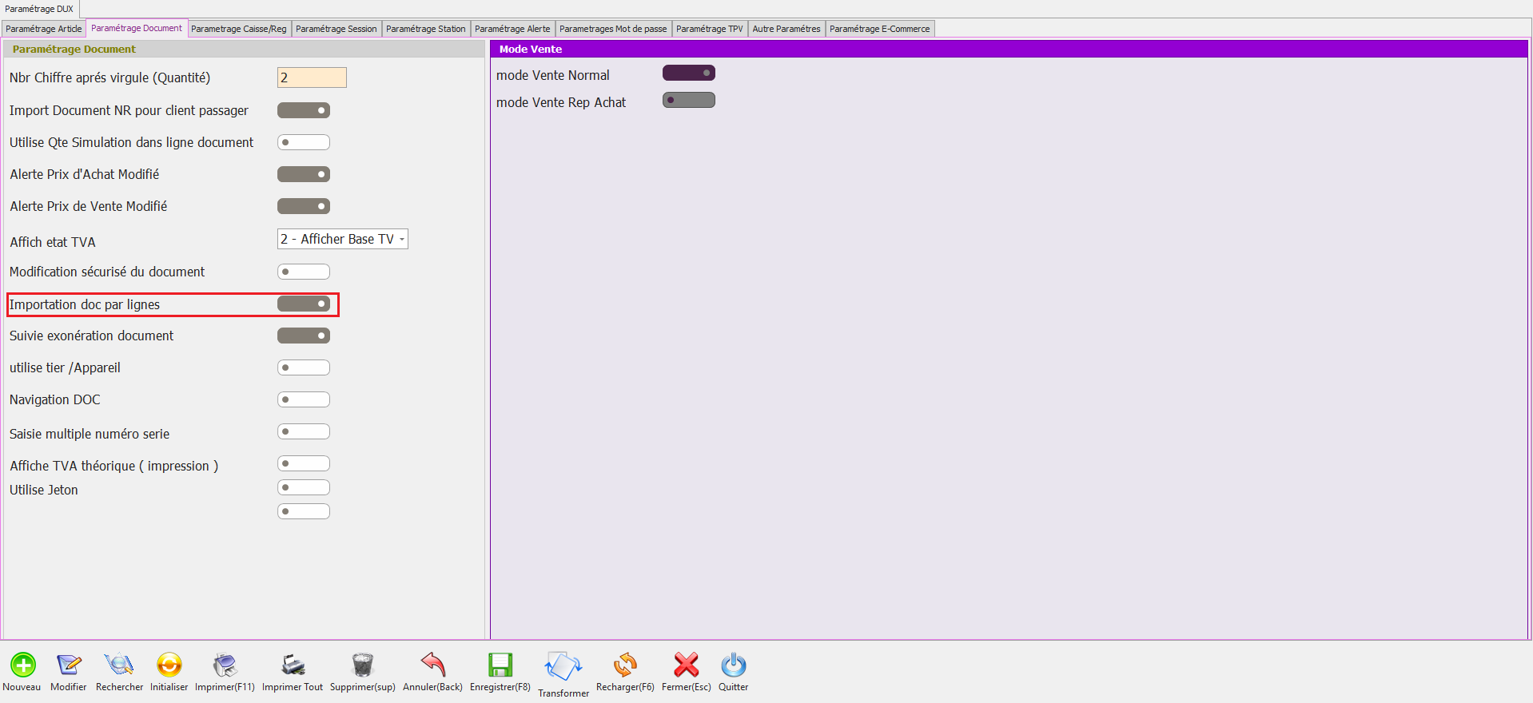
Task: Undo with Annuler(Back) red arrow
Action: [432, 665]
